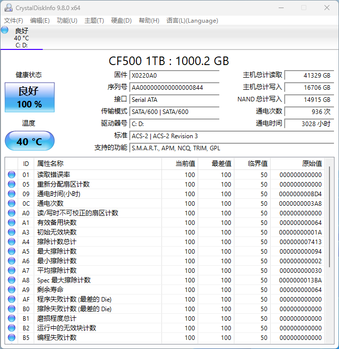Image resolution: width=339 pixels, height=349 pixels.
Task: Click status orb for row AF 程序失败计数
Action: pos(12,299)
